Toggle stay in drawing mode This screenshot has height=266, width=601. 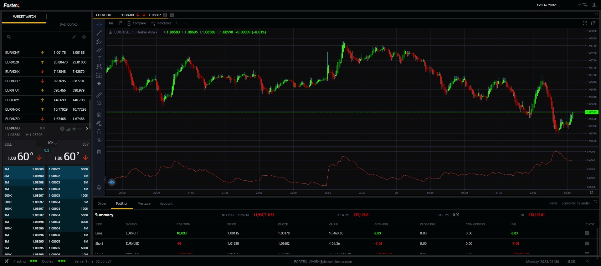99,123
